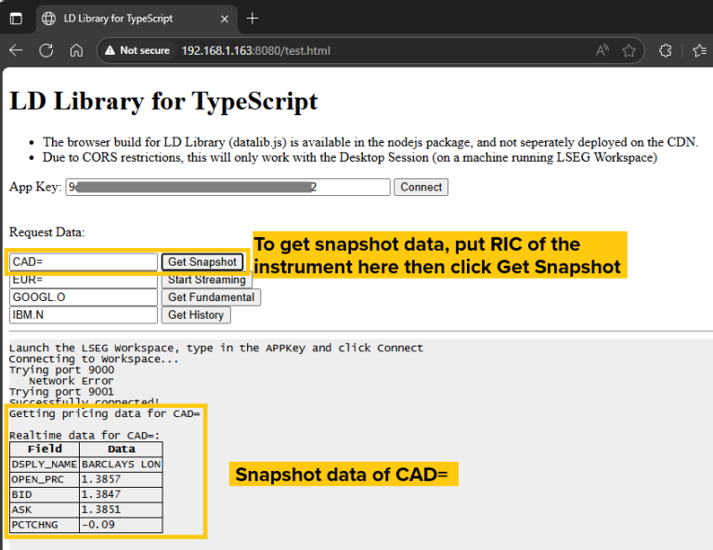Open a new browser tab
This screenshot has height=550, width=713.
pos(252,19)
